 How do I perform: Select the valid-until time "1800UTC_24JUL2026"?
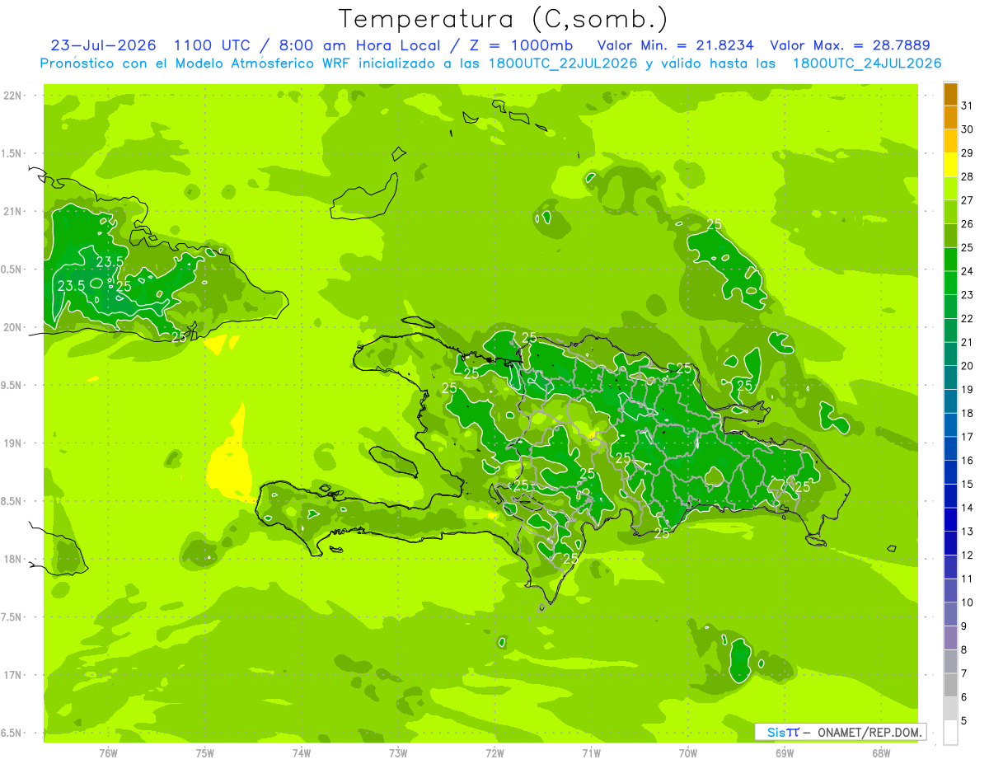point(866,63)
